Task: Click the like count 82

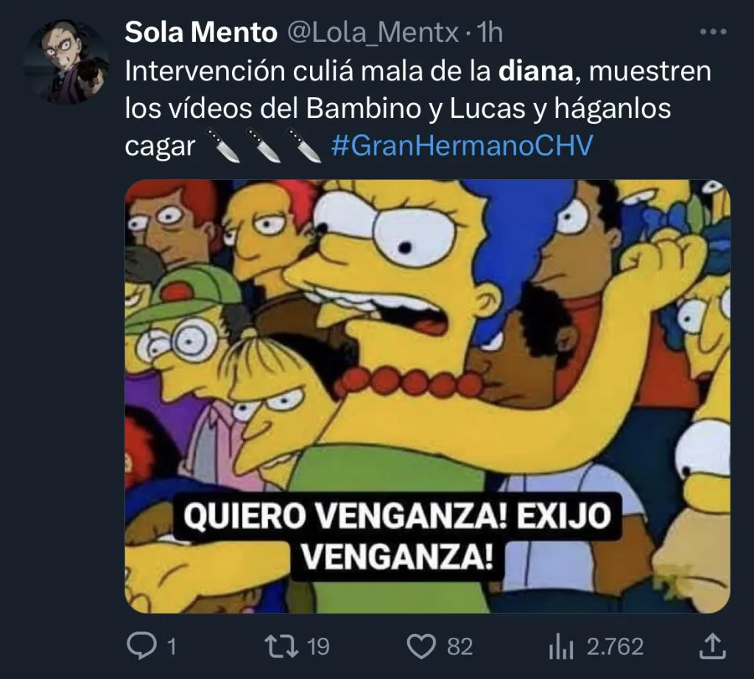Action: (459, 647)
